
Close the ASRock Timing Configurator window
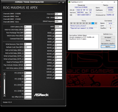(63, 2)
